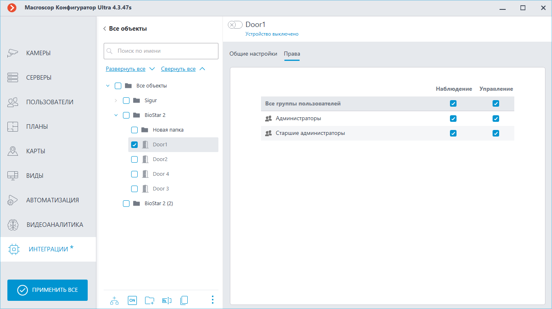Check the Door2 checkbox
This screenshot has height=309, width=552.
[134, 159]
